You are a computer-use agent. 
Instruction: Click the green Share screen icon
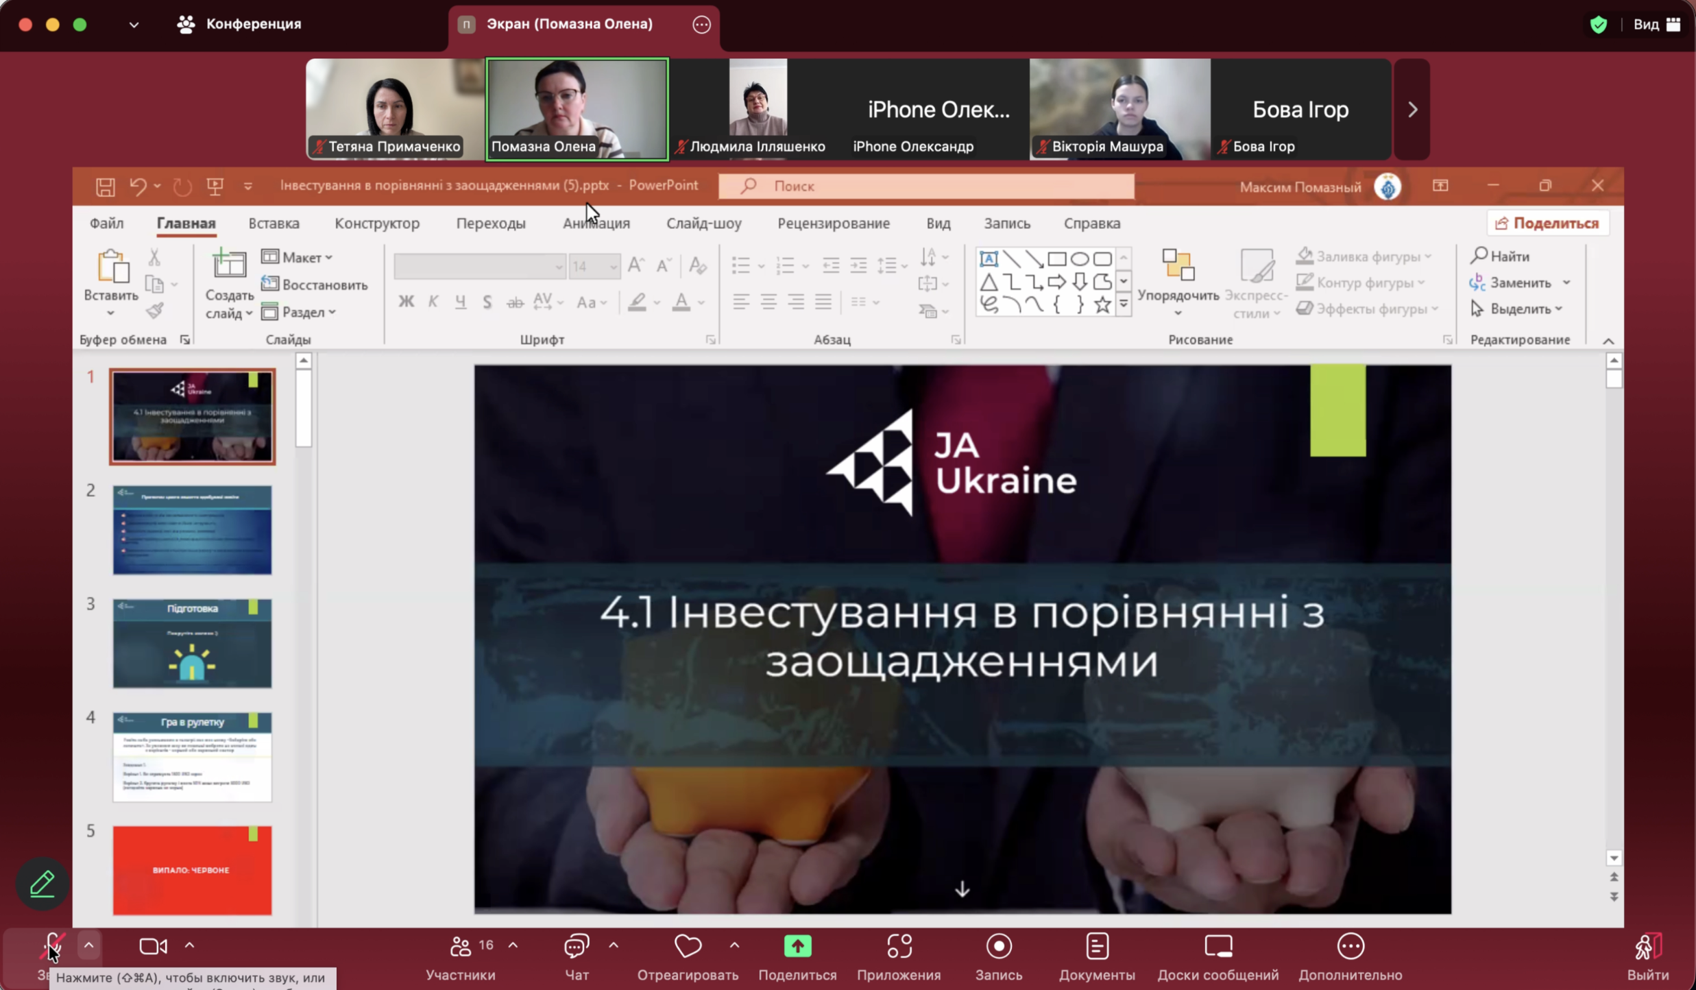pyautogui.click(x=797, y=947)
